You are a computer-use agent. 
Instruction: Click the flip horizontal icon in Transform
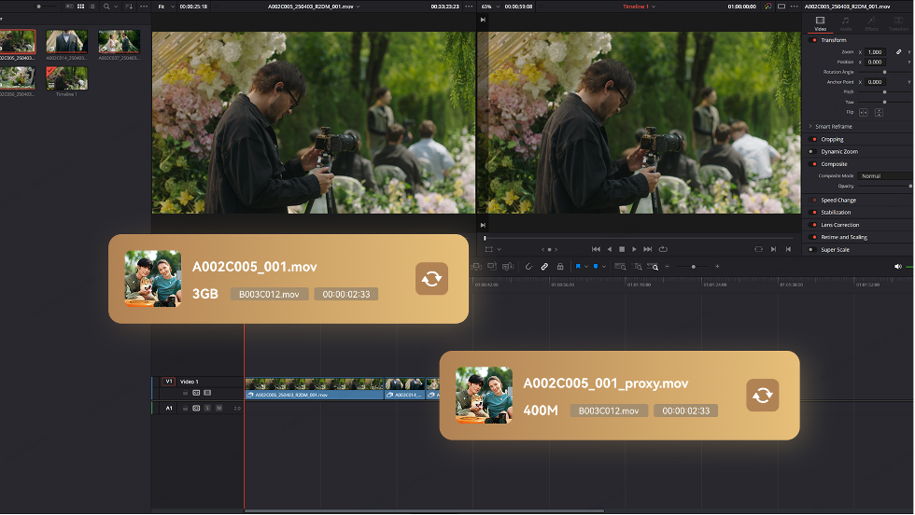(863, 112)
